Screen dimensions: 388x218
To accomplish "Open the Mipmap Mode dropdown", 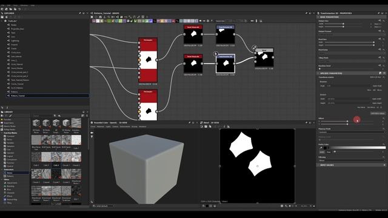I will click(x=352, y=132).
